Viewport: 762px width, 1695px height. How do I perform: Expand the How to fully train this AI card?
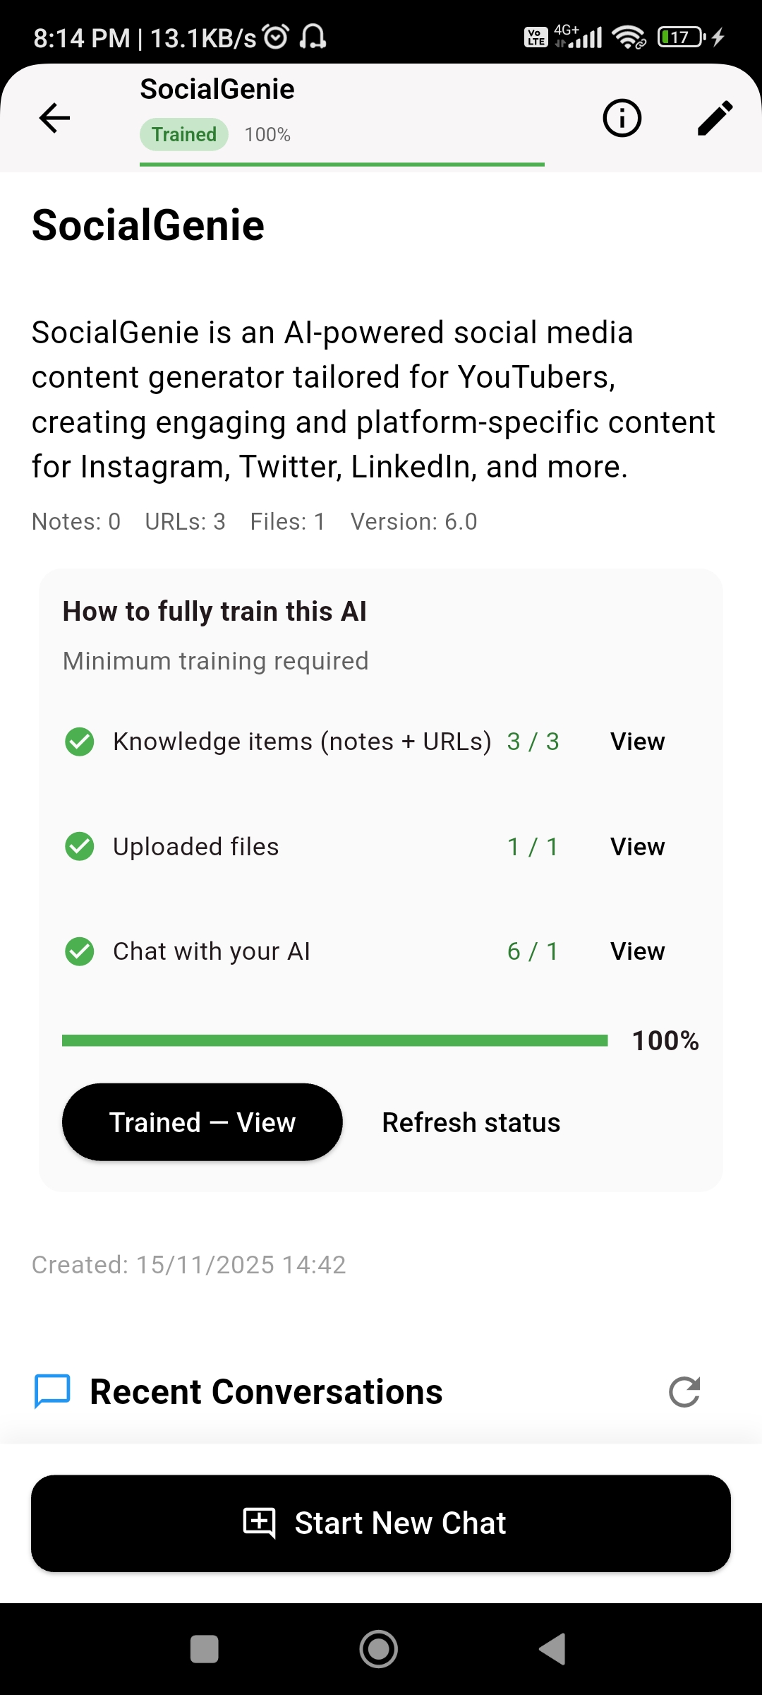pyautogui.click(x=214, y=611)
